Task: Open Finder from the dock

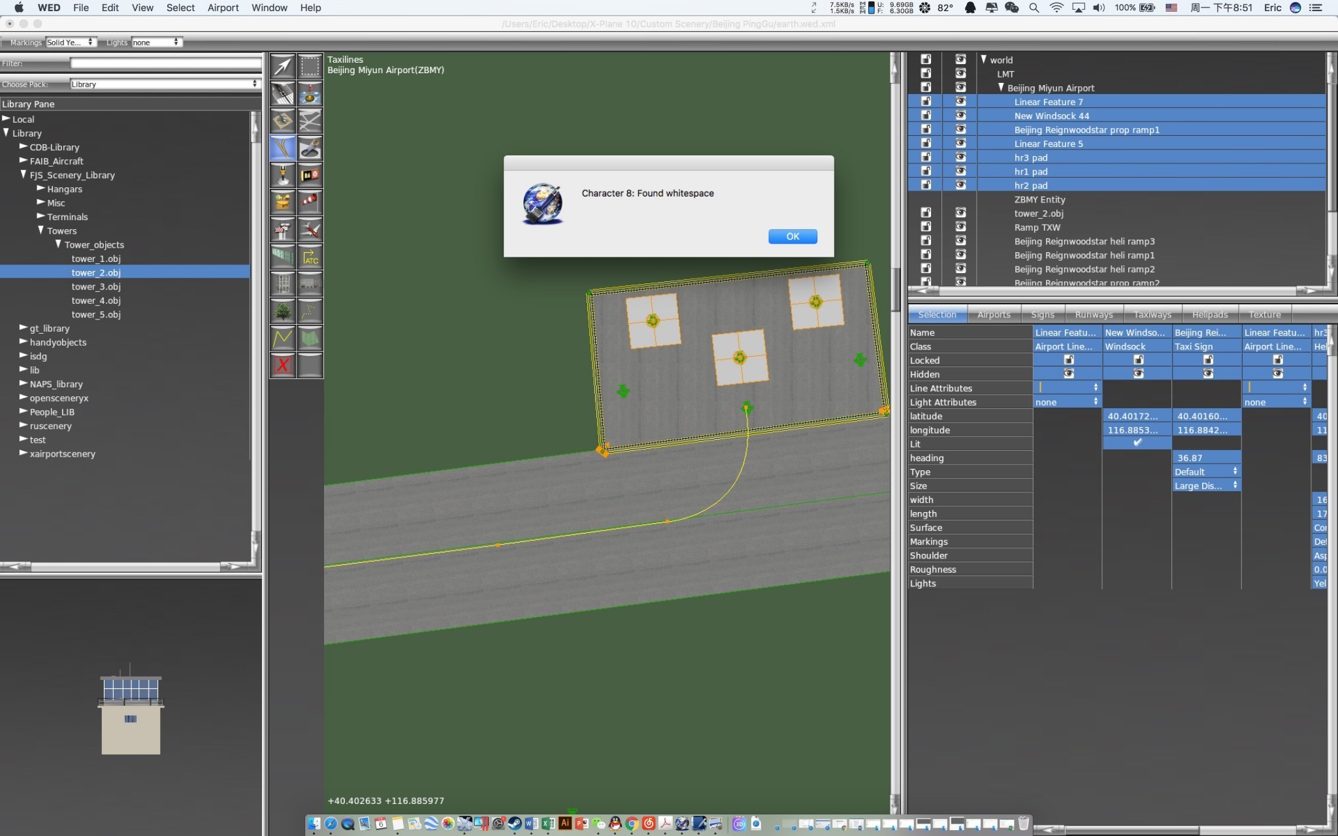Action: pyautogui.click(x=314, y=824)
